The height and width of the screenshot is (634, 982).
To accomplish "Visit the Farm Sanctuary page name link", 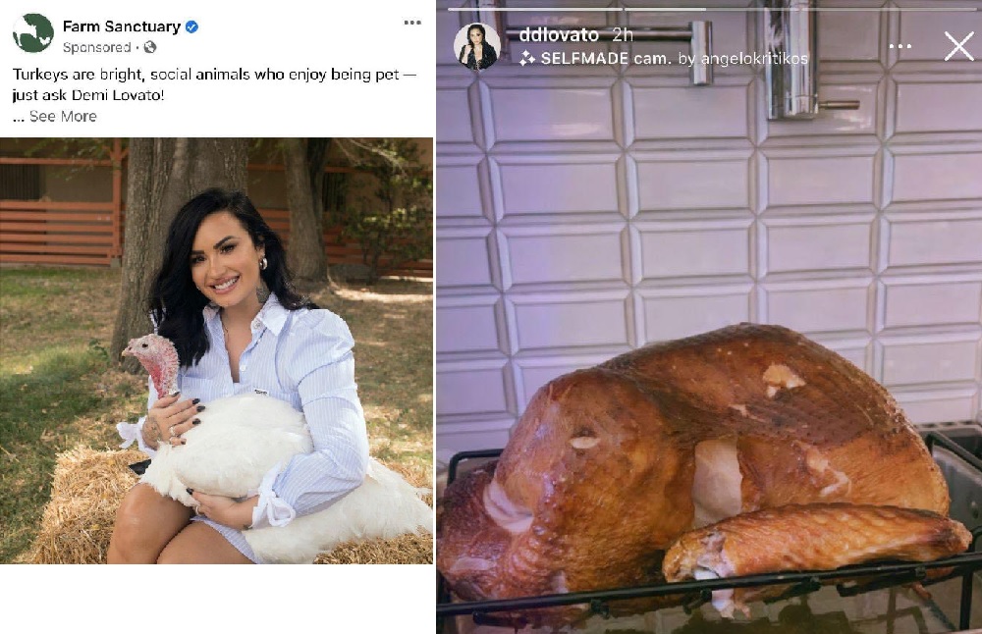I will pos(122,26).
